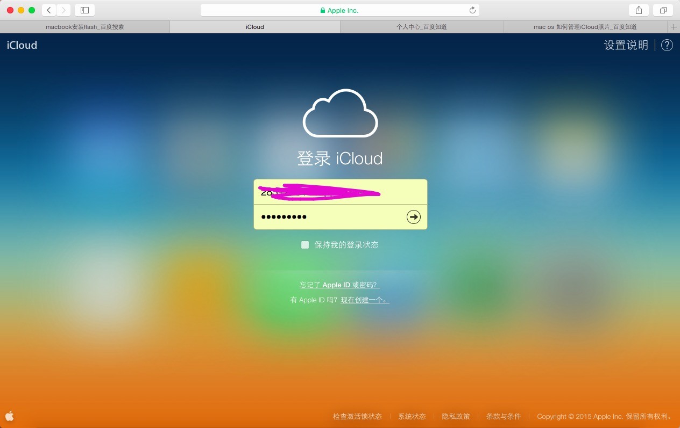Open the 条款与条件 footer link
This screenshot has width=680, height=428.
[x=504, y=416]
